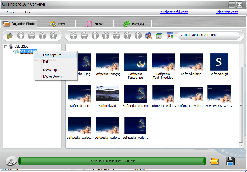Move album down with left down-arrow button
247x172 pixels.
tap(53, 36)
